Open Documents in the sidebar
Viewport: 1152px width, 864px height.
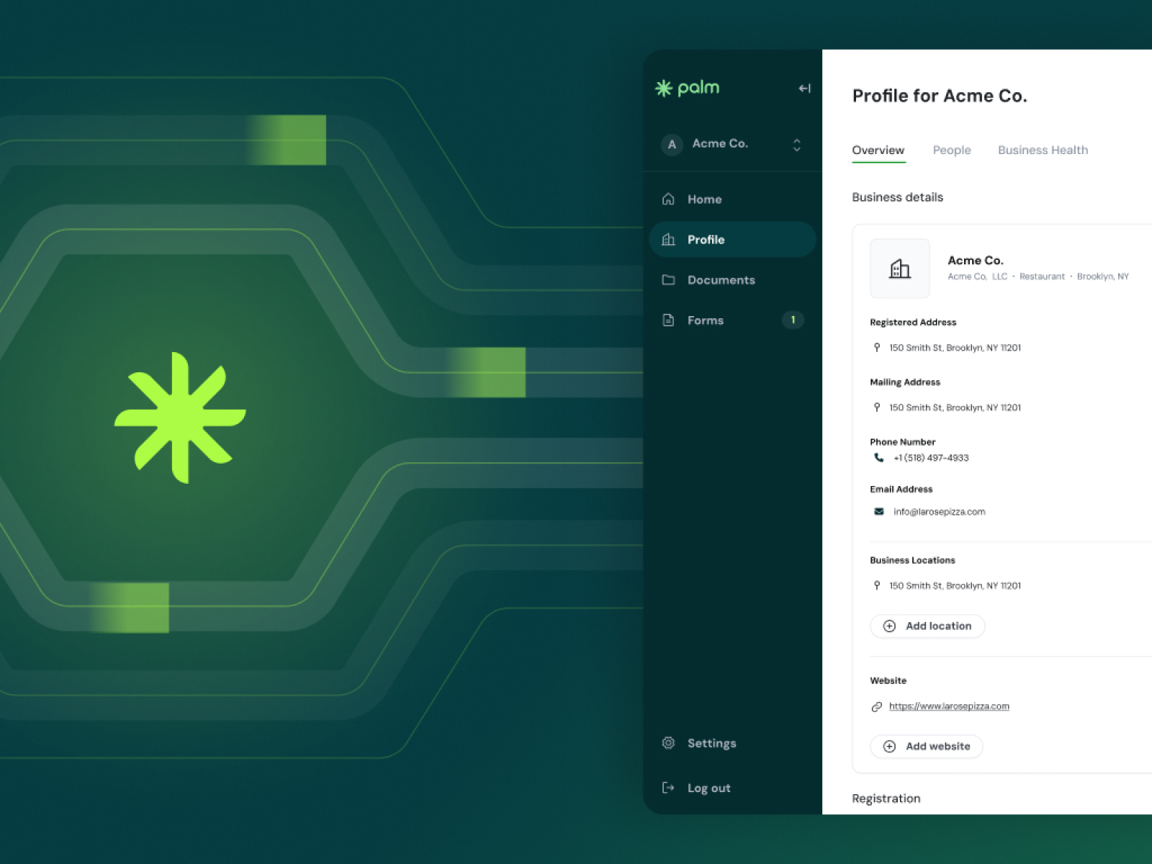point(732,280)
